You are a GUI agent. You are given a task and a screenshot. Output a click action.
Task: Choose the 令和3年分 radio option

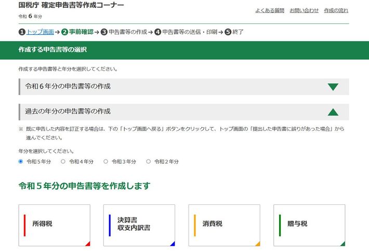click(x=106, y=162)
